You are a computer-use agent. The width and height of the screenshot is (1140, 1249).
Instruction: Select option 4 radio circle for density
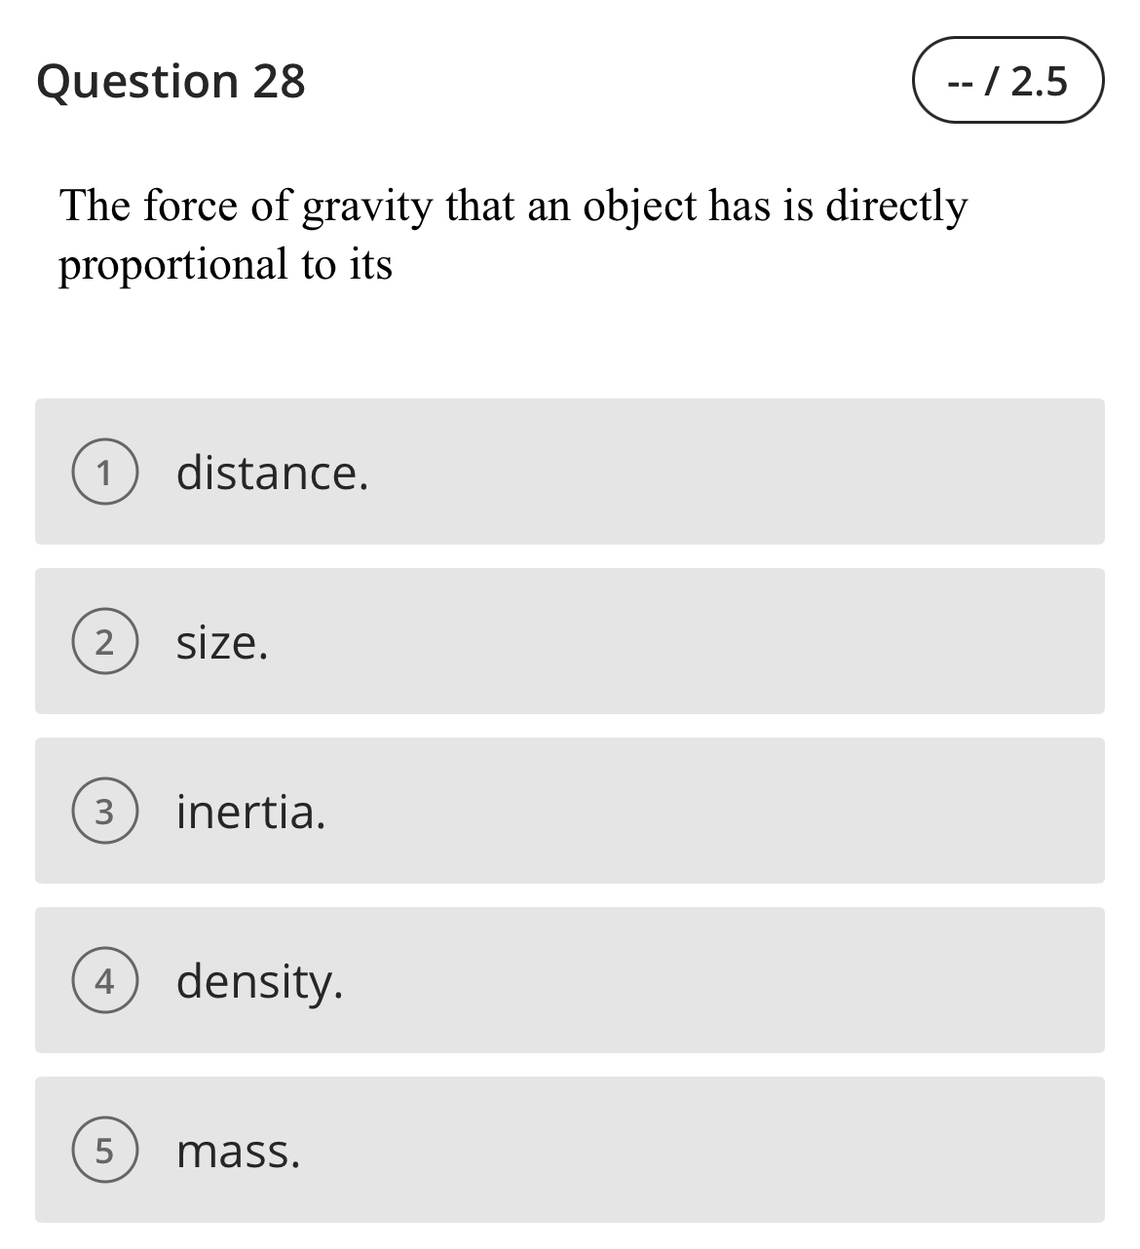point(106,981)
